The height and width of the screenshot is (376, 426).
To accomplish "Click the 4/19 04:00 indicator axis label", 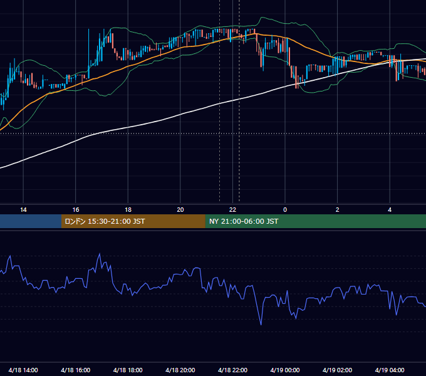I will point(390,370).
